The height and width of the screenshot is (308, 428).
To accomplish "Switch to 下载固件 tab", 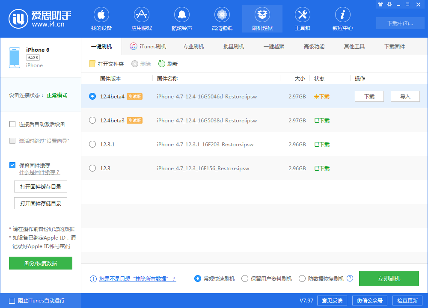I will 394,46.
